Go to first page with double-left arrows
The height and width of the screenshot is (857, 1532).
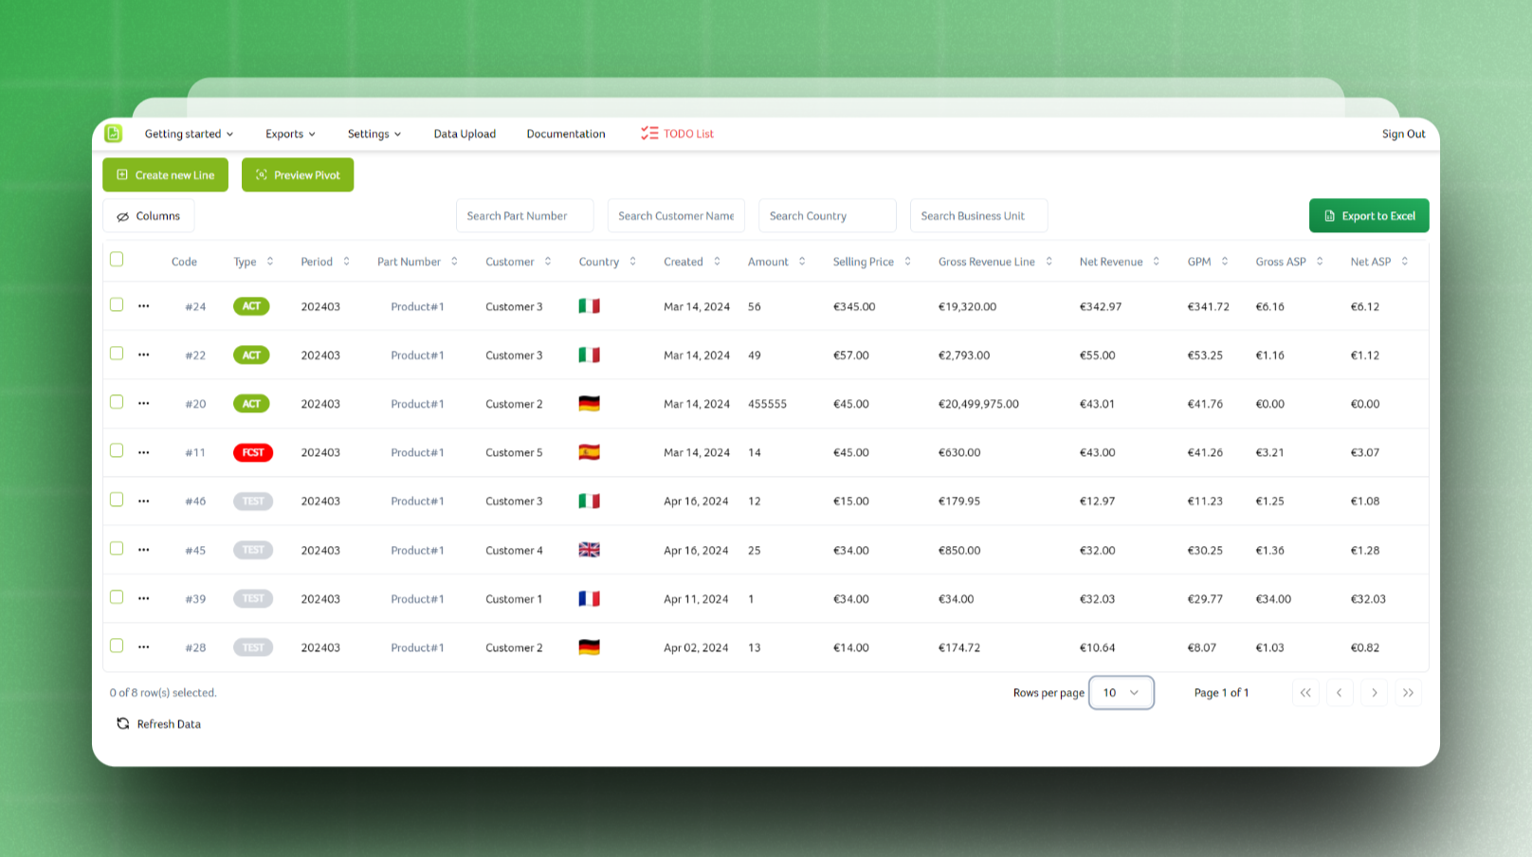point(1305,693)
